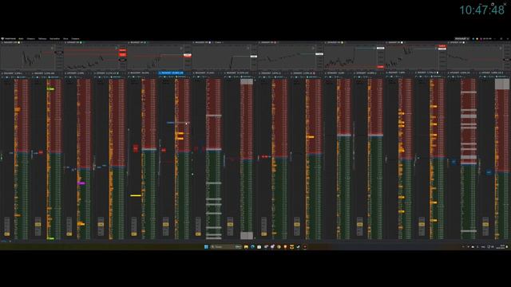Screen dimensions: 511x287
Task: Click the red round icon ending the taskbar apps
Action: pyautogui.click(x=305, y=247)
